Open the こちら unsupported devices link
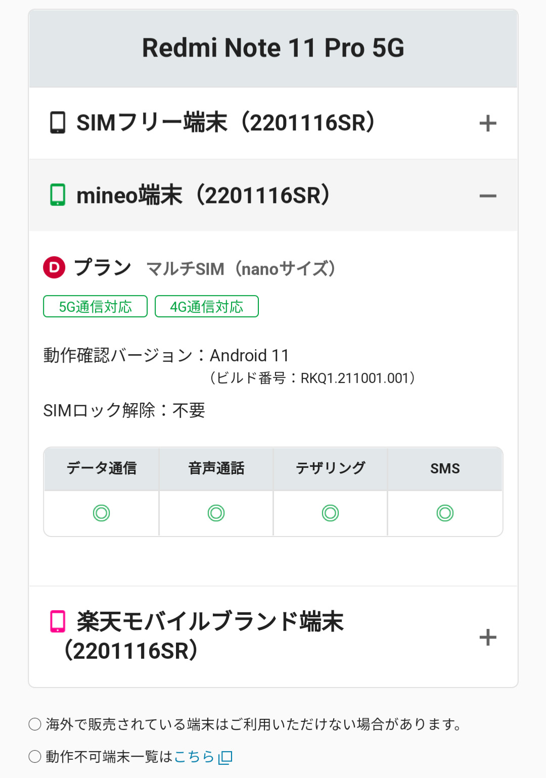 pos(194,757)
